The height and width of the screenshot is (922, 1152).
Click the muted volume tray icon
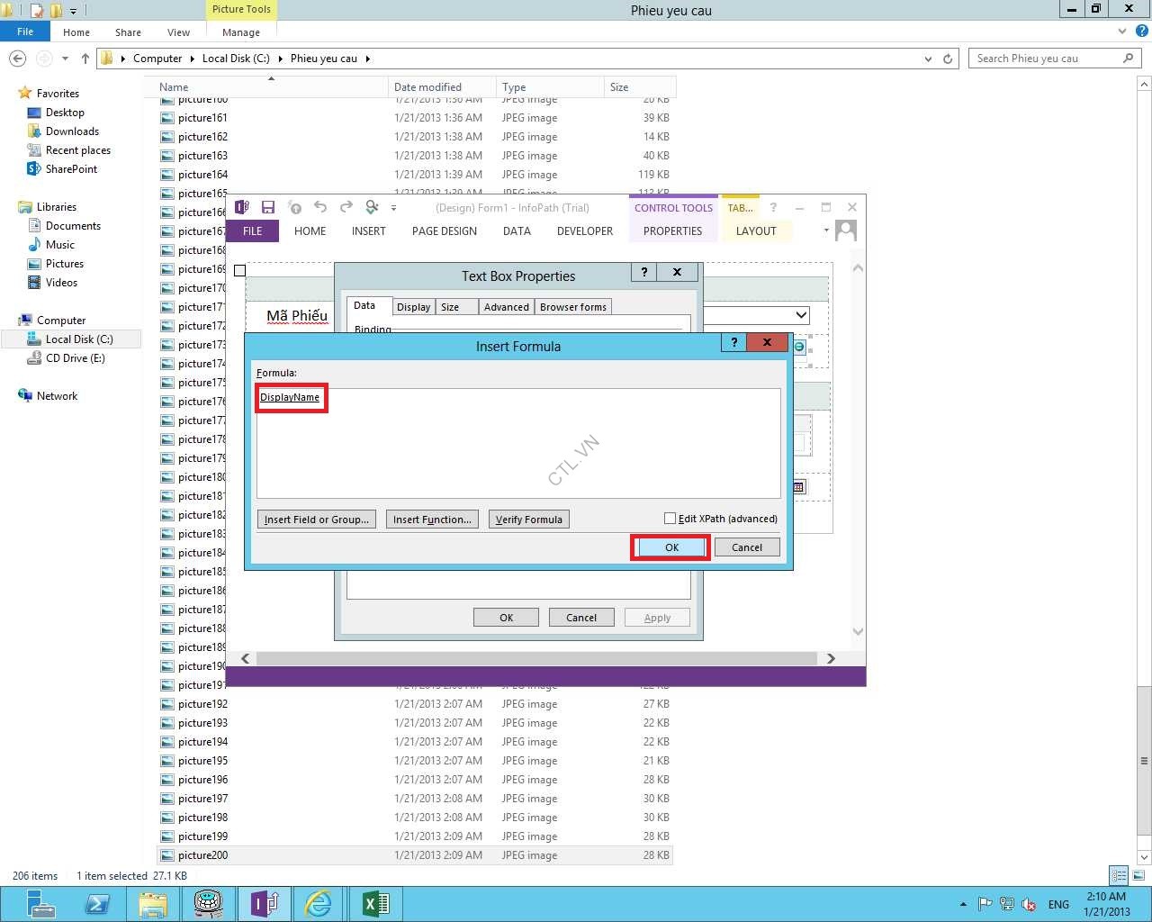(1029, 904)
